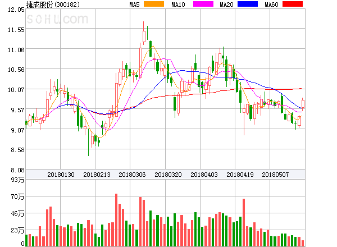Click the 10.56 price axis label
Screen dimensions: 337x247
pos(16,70)
